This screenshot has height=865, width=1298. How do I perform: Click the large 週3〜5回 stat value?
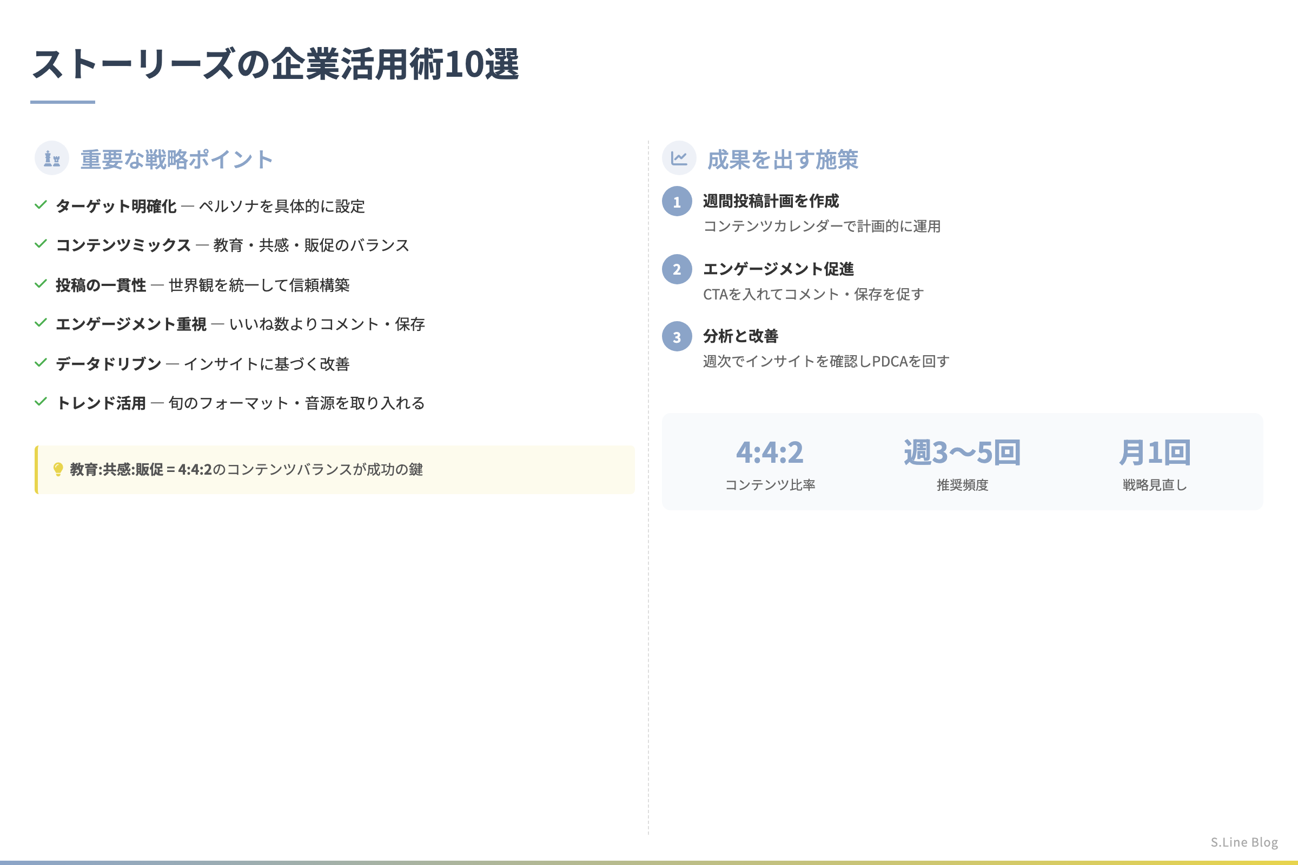(x=963, y=453)
